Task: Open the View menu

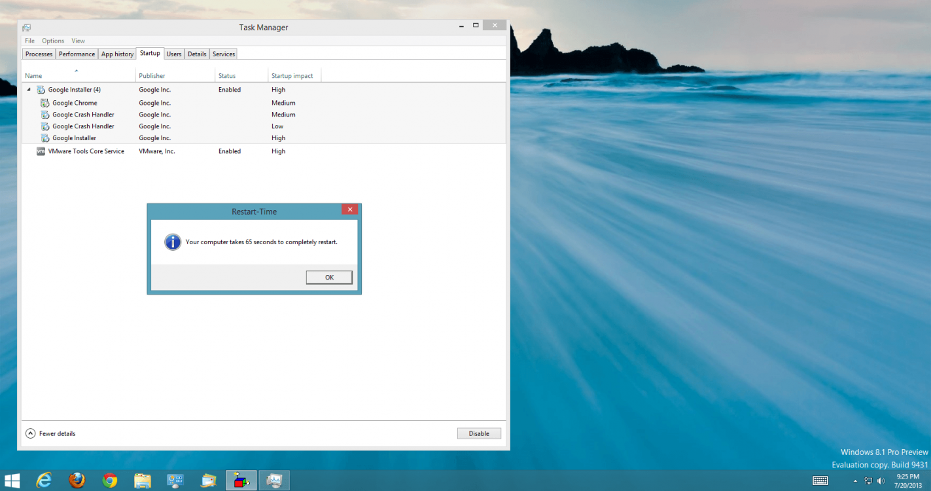Action: (x=78, y=41)
